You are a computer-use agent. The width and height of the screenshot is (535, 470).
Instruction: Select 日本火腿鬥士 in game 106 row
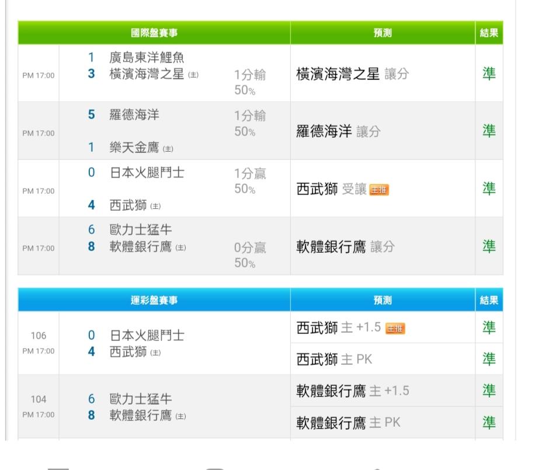[147, 335]
